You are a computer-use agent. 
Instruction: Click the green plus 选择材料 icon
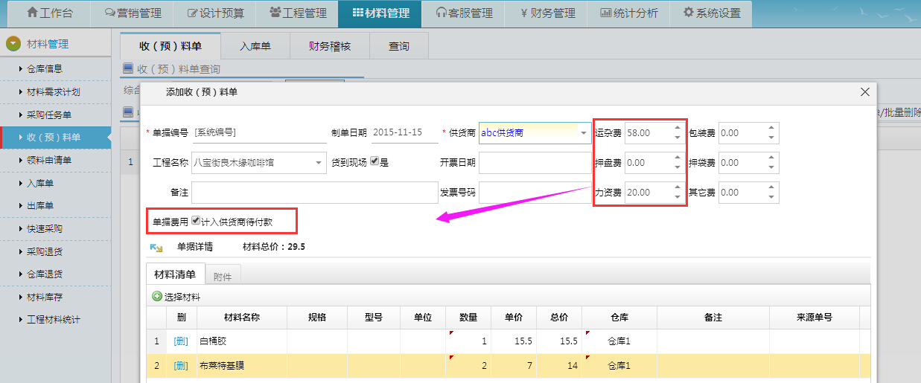pyautogui.click(x=157, y=297)
